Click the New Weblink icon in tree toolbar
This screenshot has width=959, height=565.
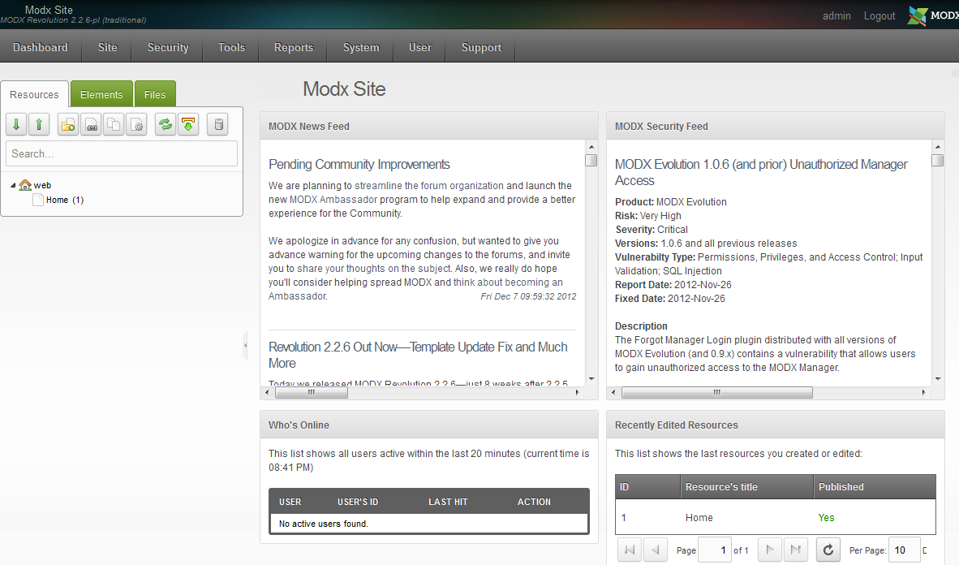point(91,124)
